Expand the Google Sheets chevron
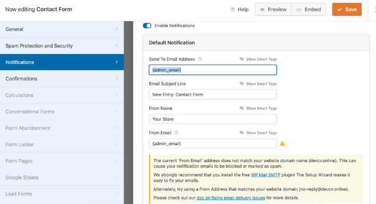The height and width of the screenshot is (204, 376). click(x=117, y=177)
